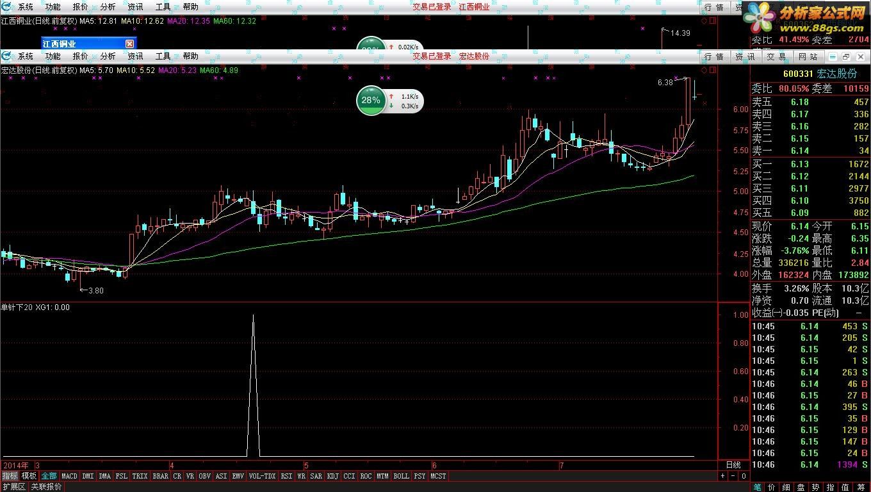Select the 全部 indicator category tab
871x492 pixels.
pos(49,476)
